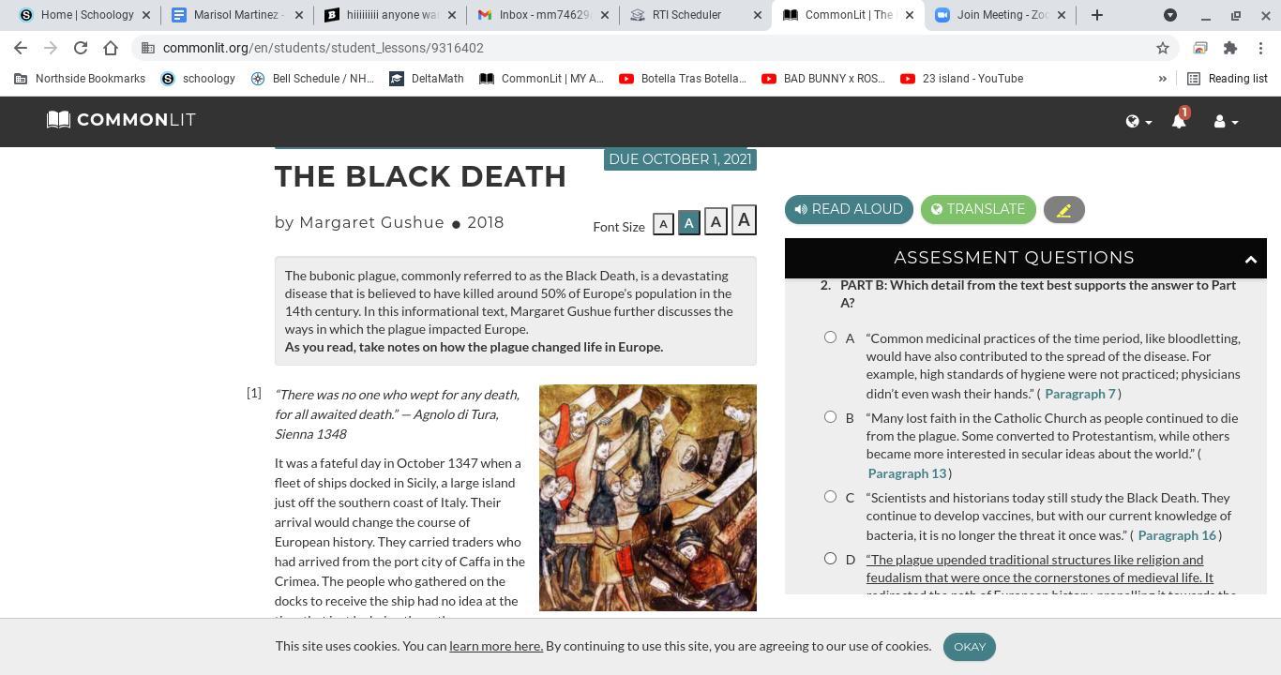Screen dimensions: 1281x675
Task: Click the DUE OCTOBER 1, 2021 label
Action: point(680,159)
